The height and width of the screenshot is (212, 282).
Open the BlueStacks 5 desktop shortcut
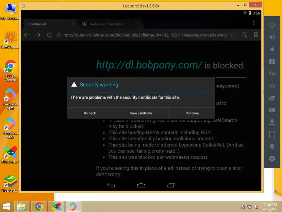tap(10, 184)
